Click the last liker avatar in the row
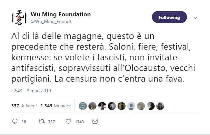 click(x=161, y=106)
